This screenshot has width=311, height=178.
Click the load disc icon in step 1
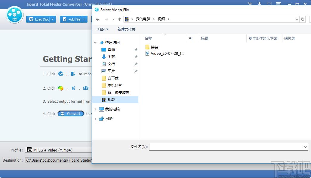(61, 74)
